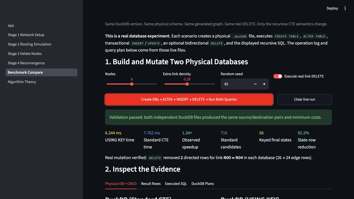Switch to the Physical DB + CRUD tab
The image size is (354, 199).
click(x=121, y=184)
